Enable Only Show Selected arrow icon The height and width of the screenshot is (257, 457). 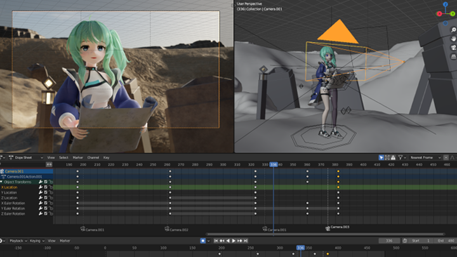381,157
